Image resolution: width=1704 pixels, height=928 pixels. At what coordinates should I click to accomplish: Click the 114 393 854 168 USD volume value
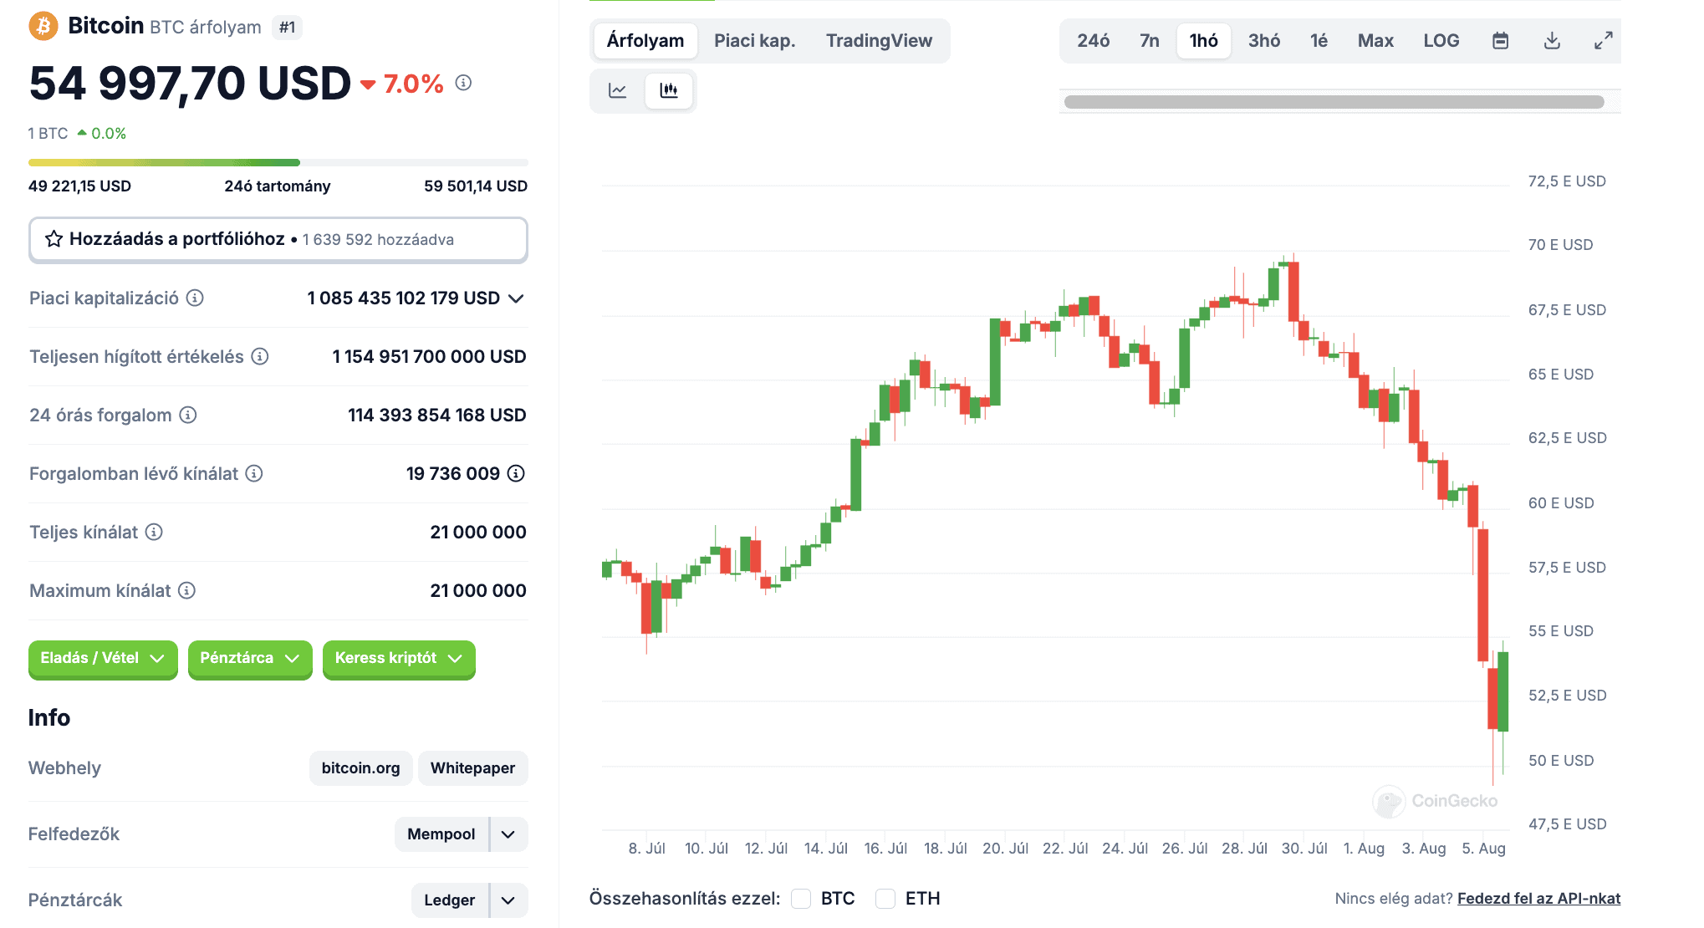tap(436, 416)
